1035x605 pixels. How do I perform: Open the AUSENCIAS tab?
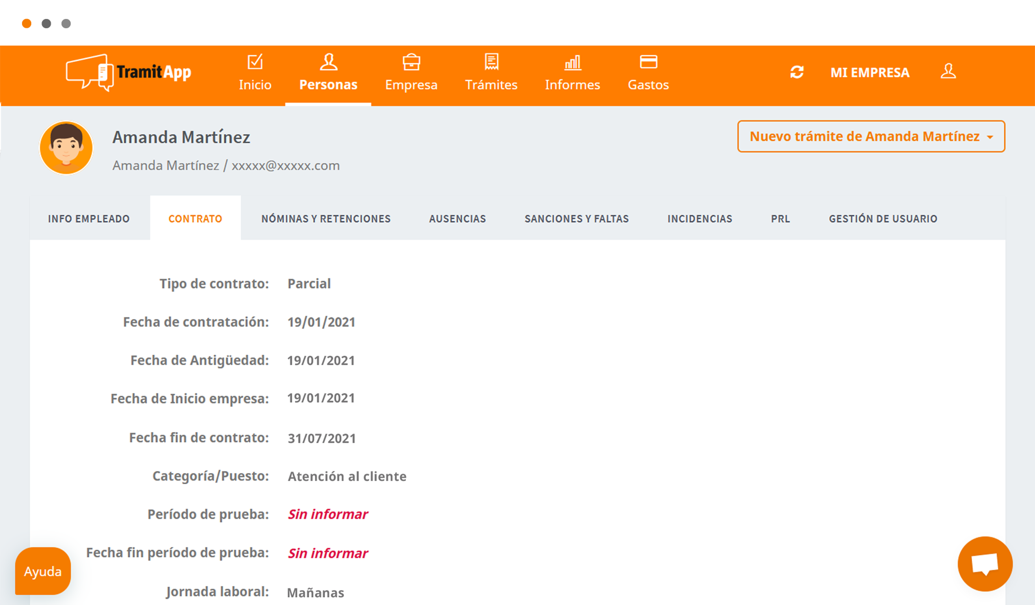click(458, 219)
